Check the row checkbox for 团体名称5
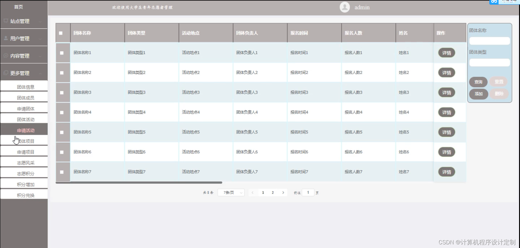Screen dimensions: 520x248 [x=62, y=132]
